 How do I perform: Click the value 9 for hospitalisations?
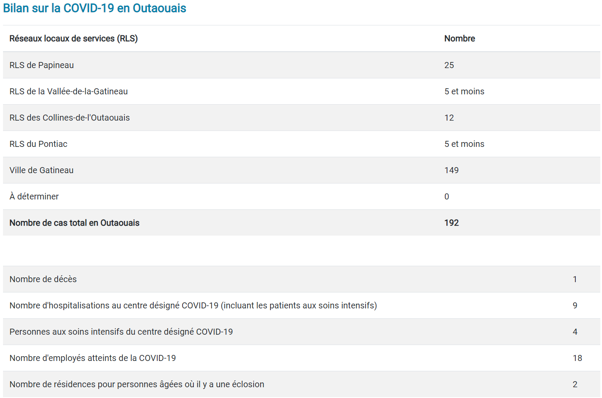click(575, 305)
